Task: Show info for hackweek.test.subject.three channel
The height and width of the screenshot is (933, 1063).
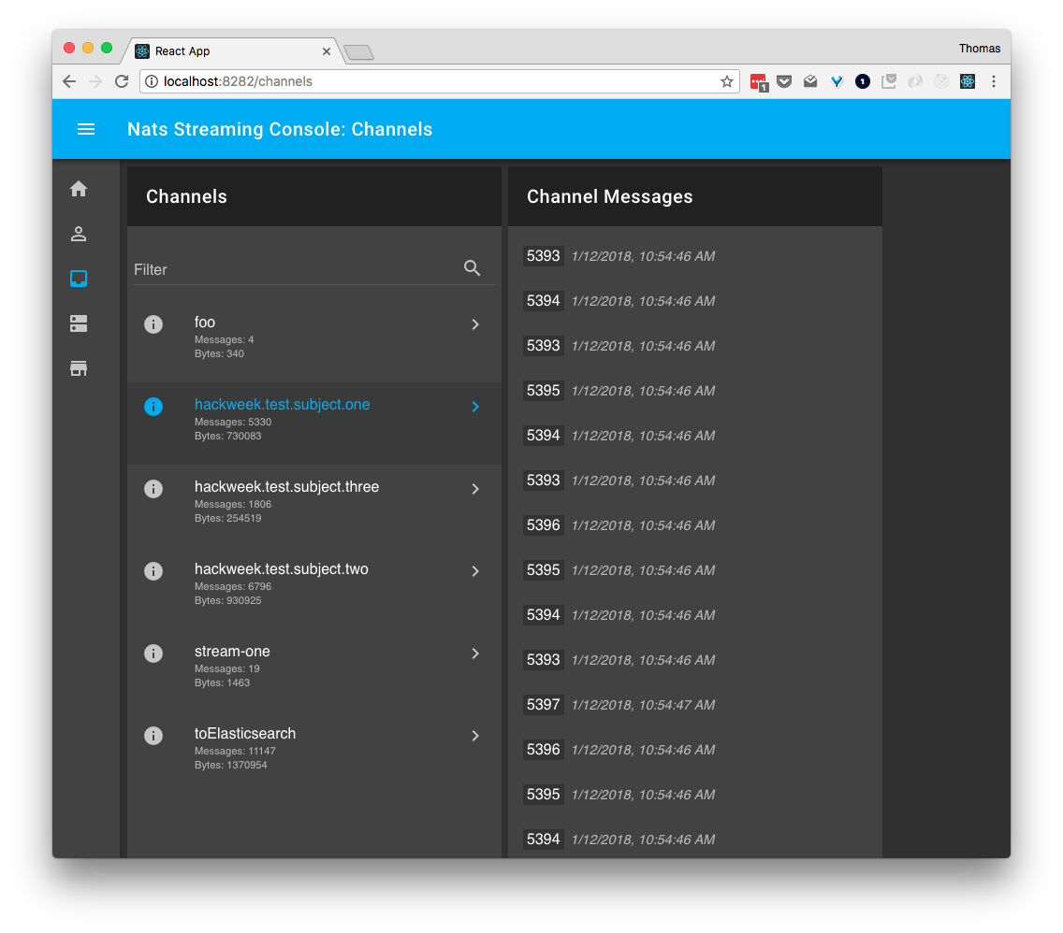Action: click(x=153, y=489)
